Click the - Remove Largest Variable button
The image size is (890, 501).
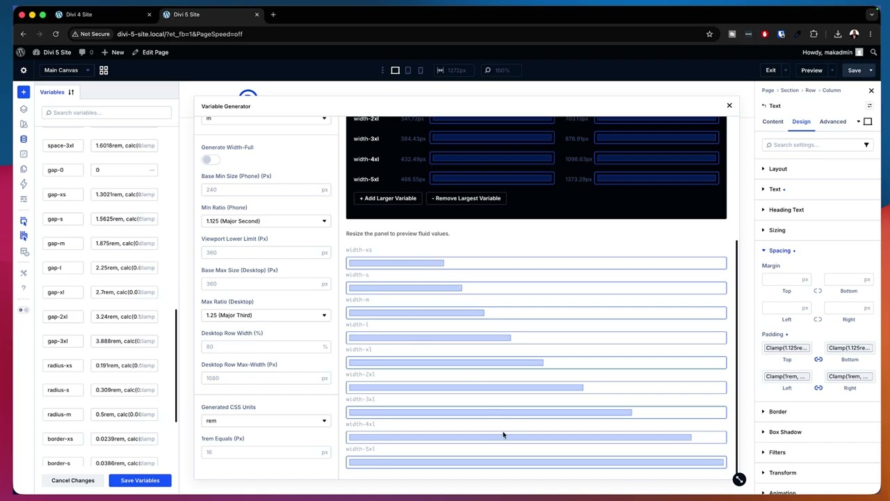pos(466,198)
